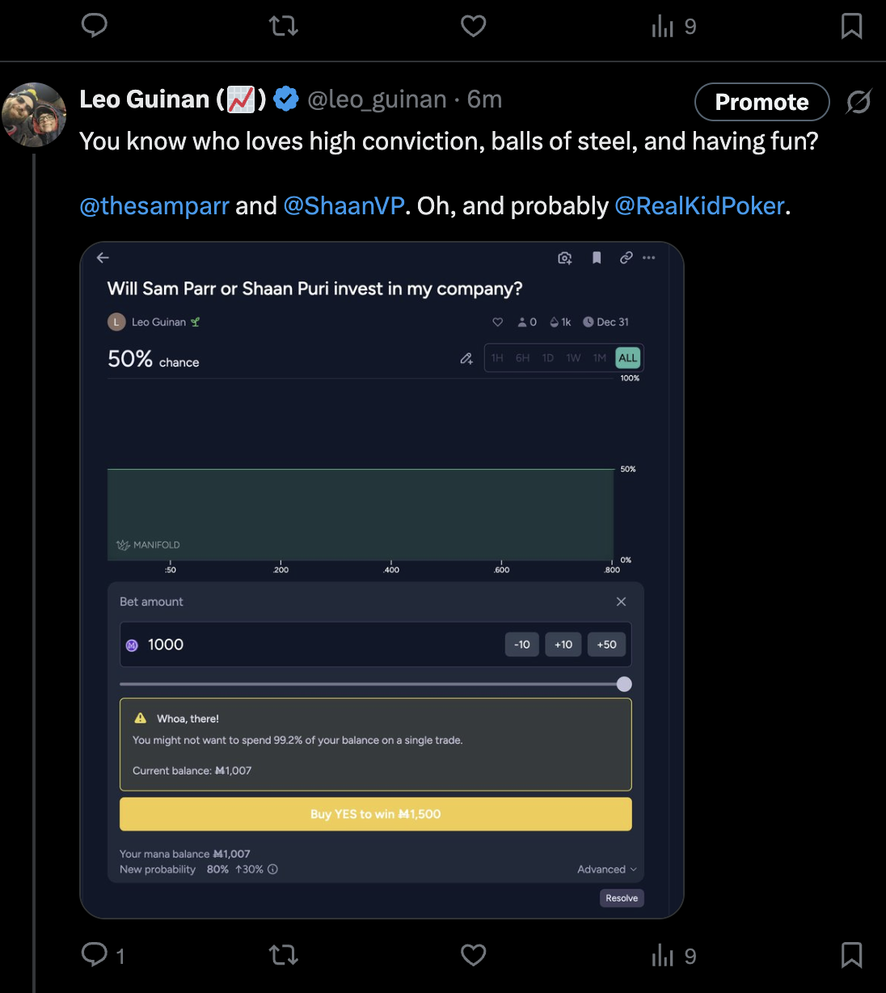Reply to Leo Guinan's tweet
The width and height of the screenshot is (886, 993).
[95, 955]
